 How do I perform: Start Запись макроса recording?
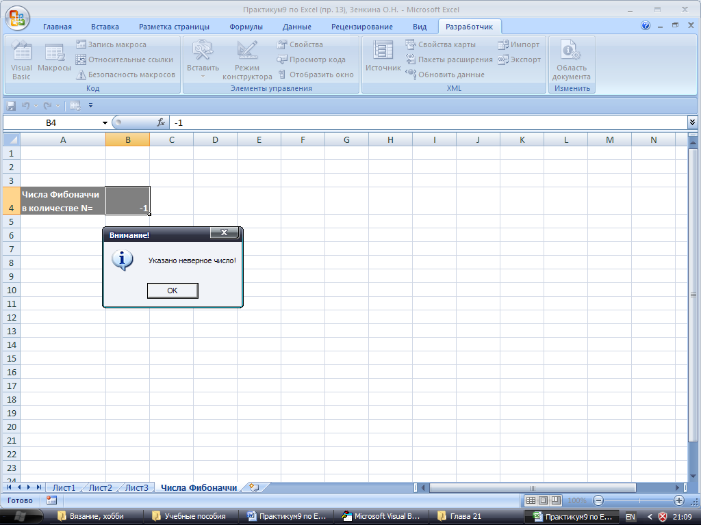tap(111, 44)
